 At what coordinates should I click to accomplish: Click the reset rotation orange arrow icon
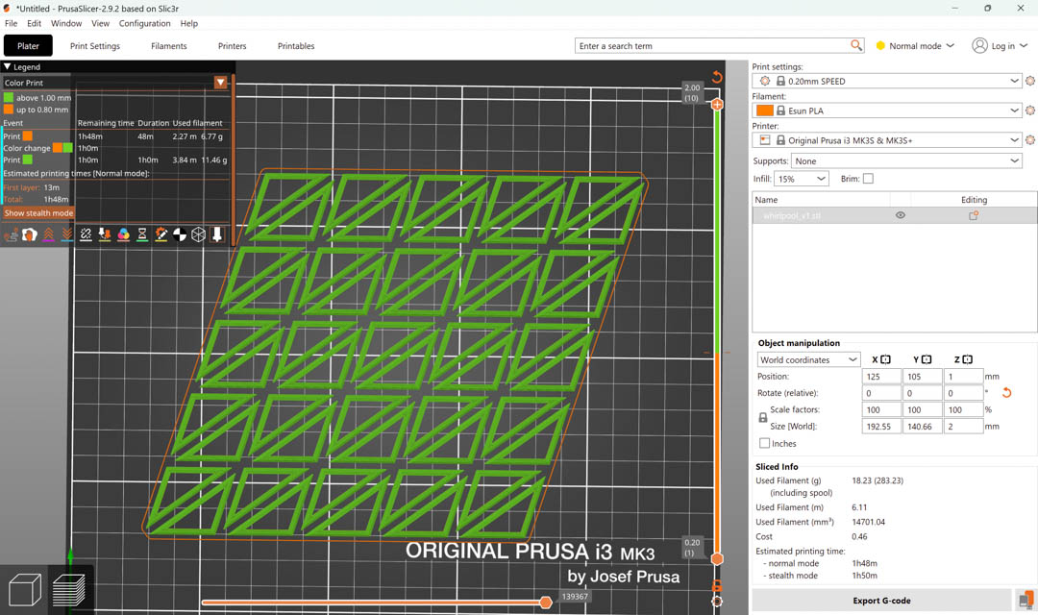[x=1006, y=393]
